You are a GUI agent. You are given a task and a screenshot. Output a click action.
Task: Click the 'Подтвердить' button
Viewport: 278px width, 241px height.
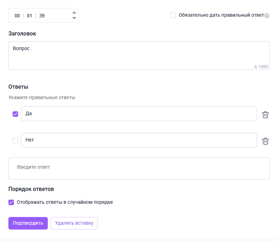pos(28,223)
